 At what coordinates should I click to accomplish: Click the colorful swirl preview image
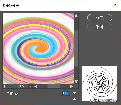pyautogui.click(x=38, y=48)
